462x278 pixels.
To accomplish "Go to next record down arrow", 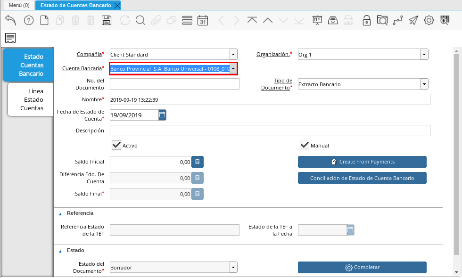I will point(283,20).
